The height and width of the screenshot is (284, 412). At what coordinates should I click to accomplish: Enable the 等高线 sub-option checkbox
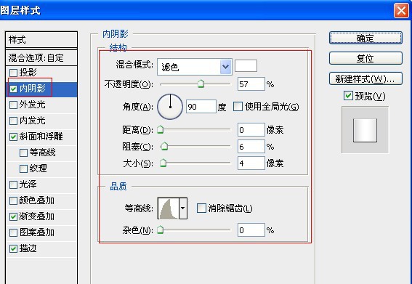(x=24, y=153)
